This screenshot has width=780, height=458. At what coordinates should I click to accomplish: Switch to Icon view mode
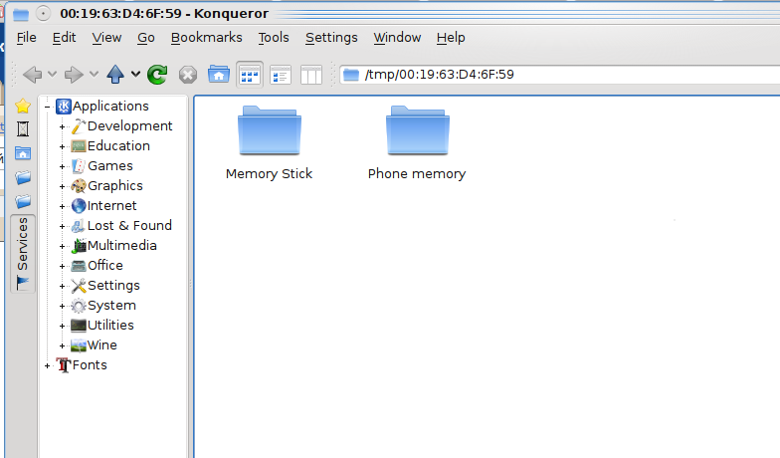249,76
